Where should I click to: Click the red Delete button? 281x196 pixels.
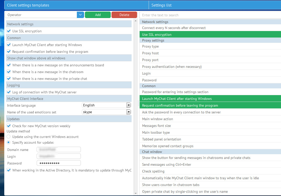[x=124, y=15]
